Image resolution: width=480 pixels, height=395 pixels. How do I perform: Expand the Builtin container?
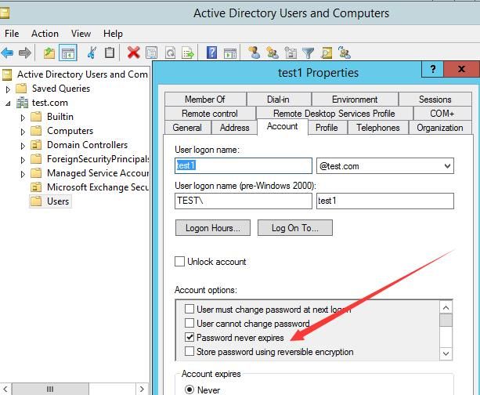coord(23,118)
